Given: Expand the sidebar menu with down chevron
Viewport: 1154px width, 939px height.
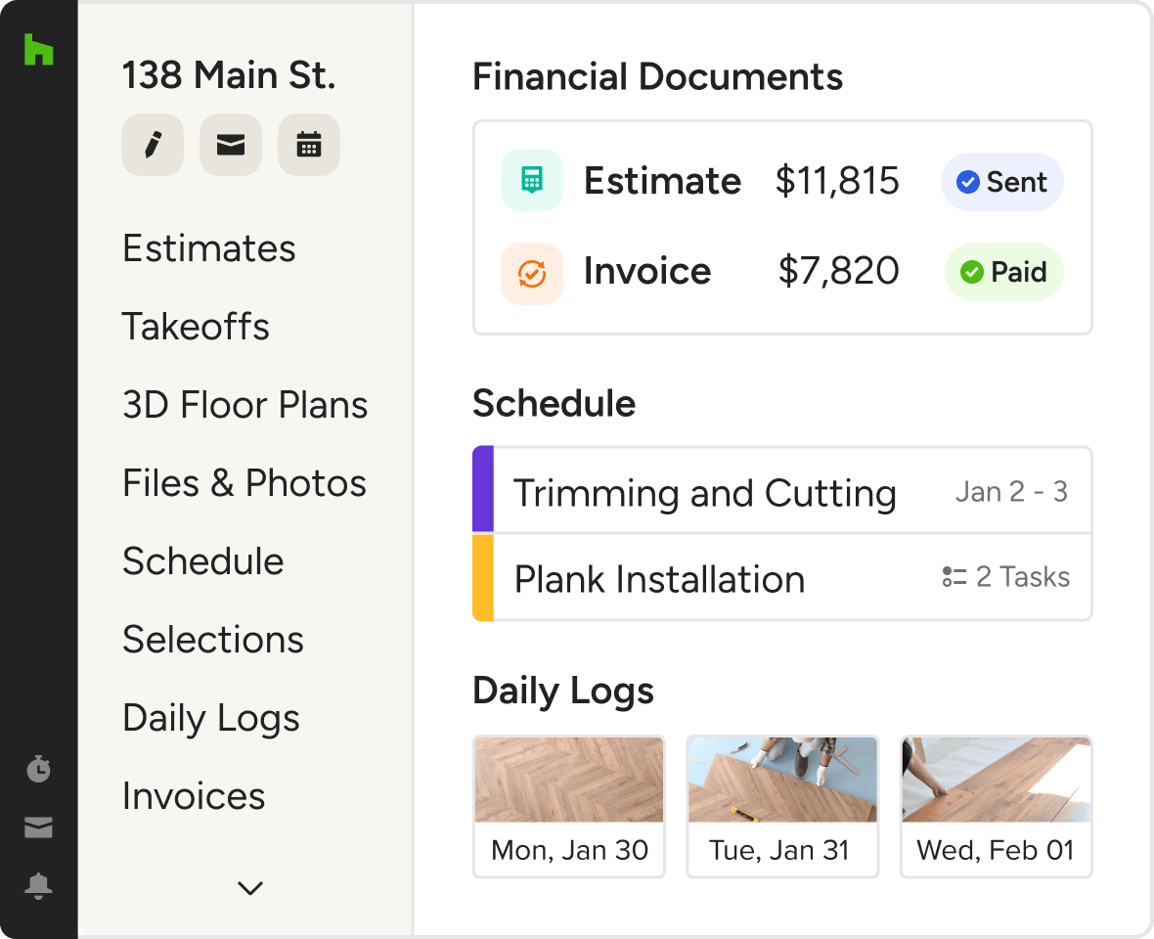Looking at the screenshot, I should (x=250, y=888).
